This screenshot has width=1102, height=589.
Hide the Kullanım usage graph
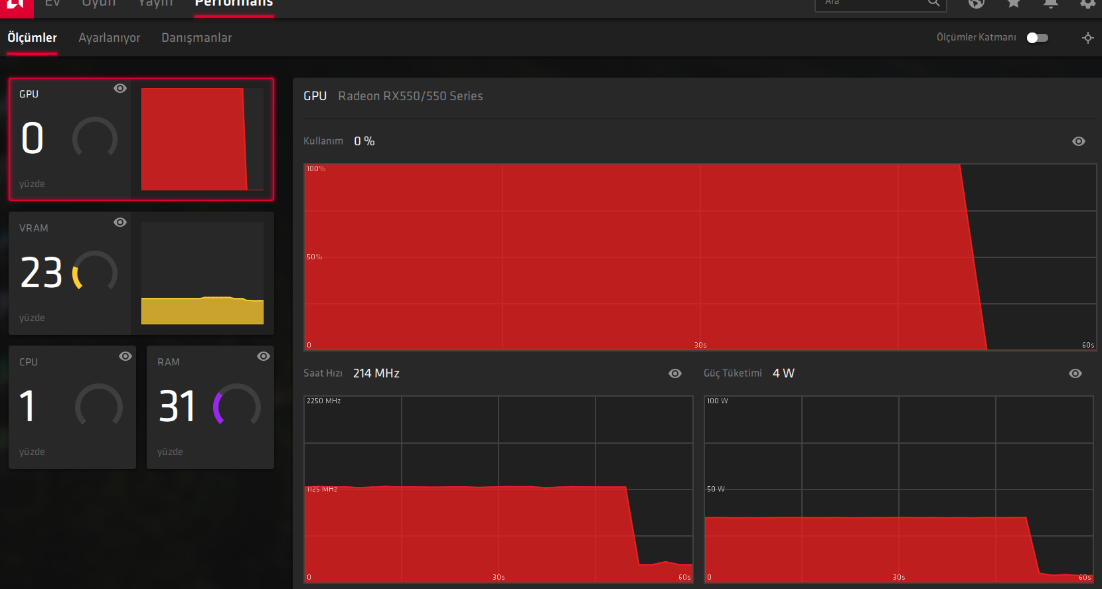[1079, 141]
